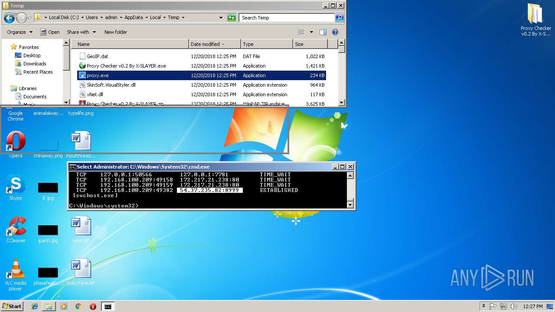The image size is (555, 312).
Task: Click the Chrome taskbar icon
Action: tap(78, 306)
